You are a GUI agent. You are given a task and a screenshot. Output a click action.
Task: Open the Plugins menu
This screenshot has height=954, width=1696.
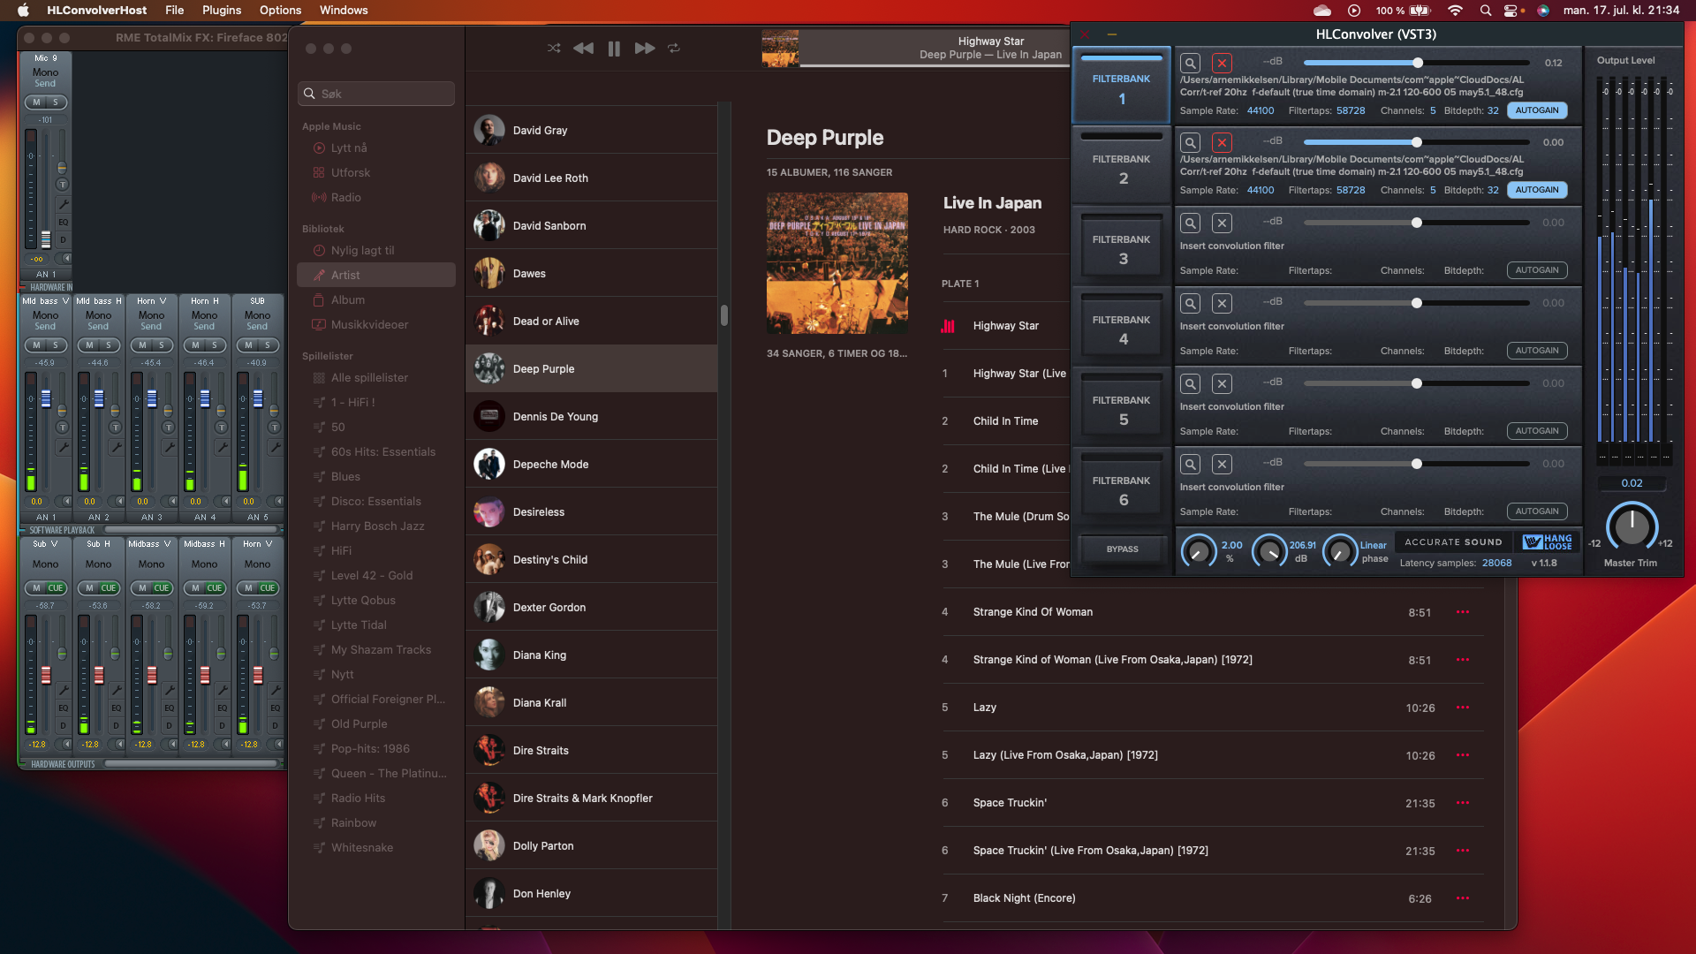[222, 11]
